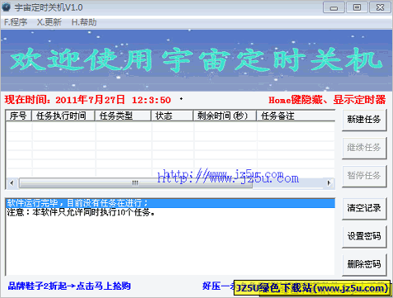393x298 pixels.
Task: Click the 清空记录 button
Action: 364,208
